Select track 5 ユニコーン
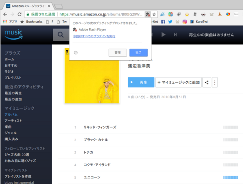Screen dimensions: 243x184 tap(92, 177)
